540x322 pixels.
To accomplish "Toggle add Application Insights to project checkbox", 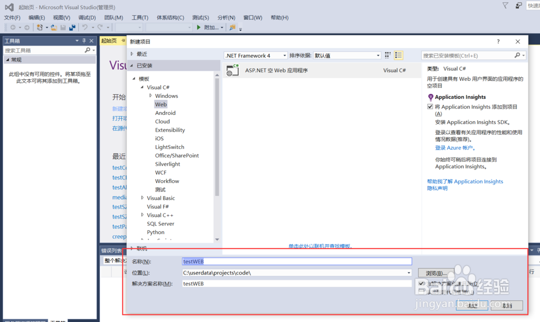I will tap(430, 107).
